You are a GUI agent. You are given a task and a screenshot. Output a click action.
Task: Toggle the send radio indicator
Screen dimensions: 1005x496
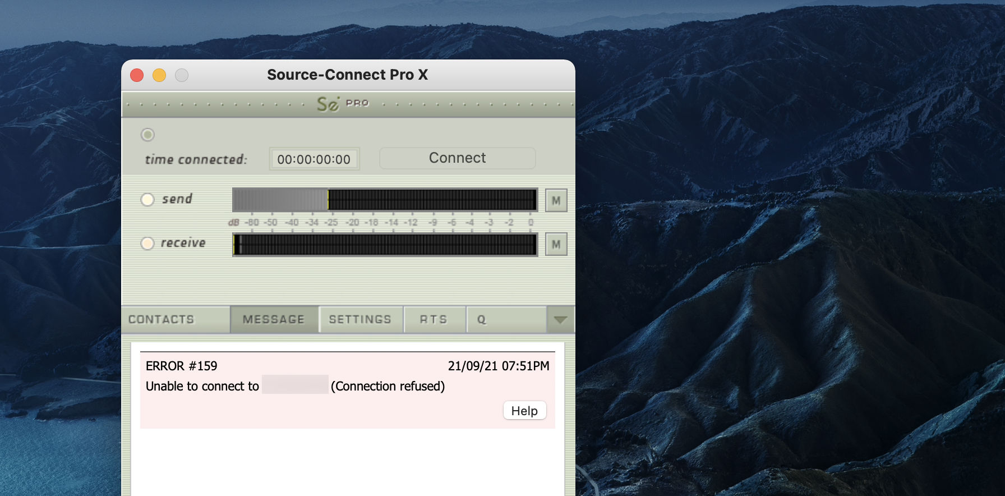pos(147,199)
